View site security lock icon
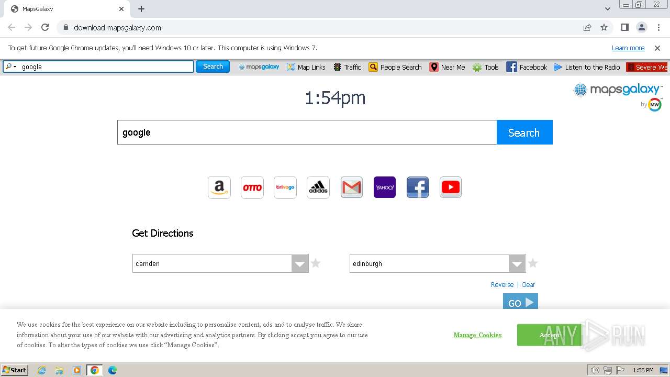The width and height of the screenshot is (670, 377). 65,27
